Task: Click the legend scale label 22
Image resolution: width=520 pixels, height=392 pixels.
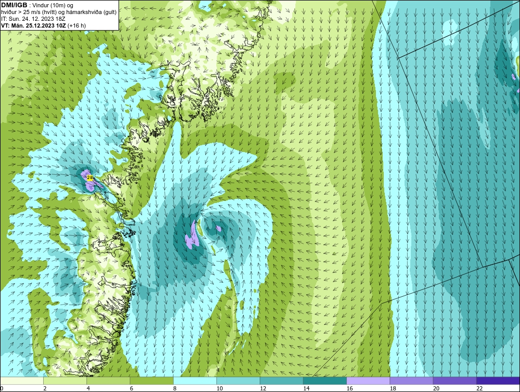Action: pos(479,389)
